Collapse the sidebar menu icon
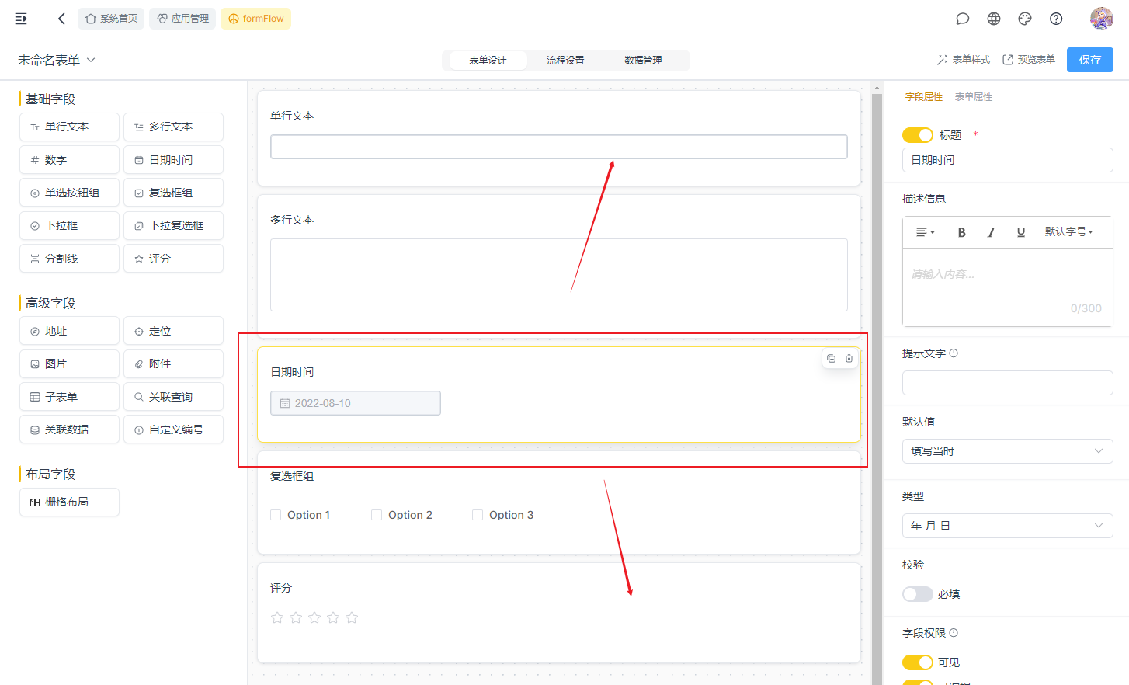The image size is (1129, 685). click(x=21, y=19)
